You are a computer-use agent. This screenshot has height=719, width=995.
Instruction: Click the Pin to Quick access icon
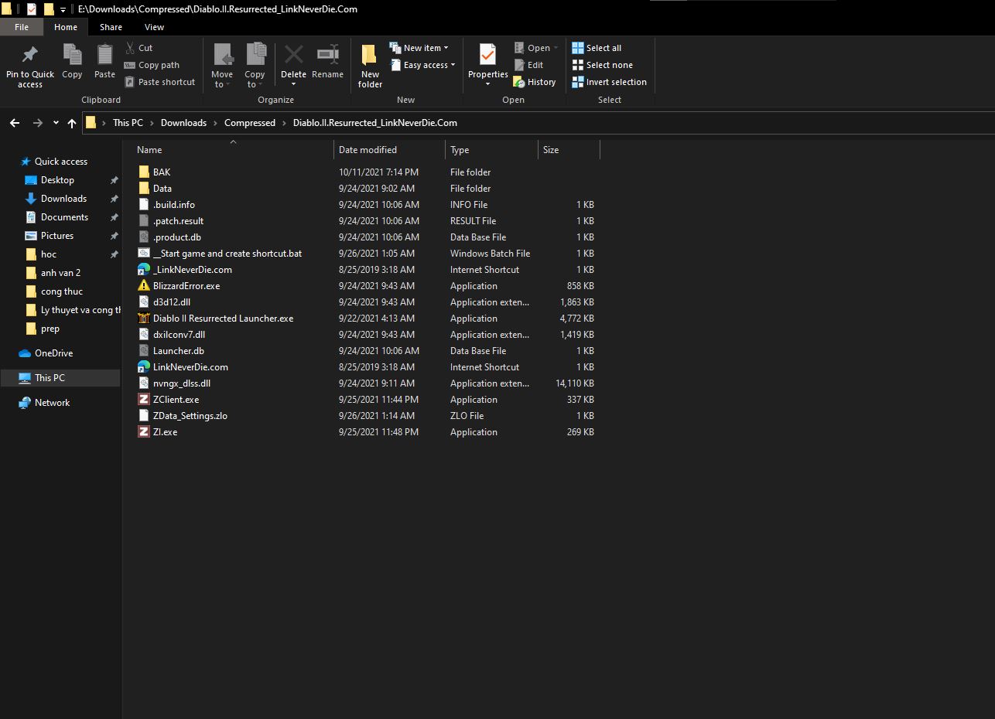tap(30, 55)
